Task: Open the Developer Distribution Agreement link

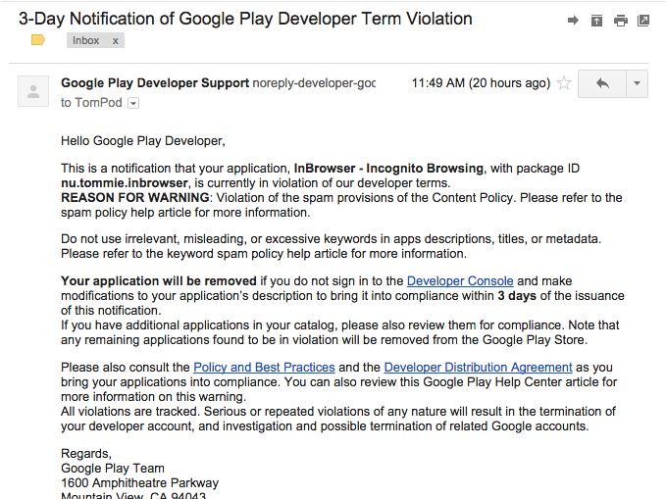Action: (479, 368)
